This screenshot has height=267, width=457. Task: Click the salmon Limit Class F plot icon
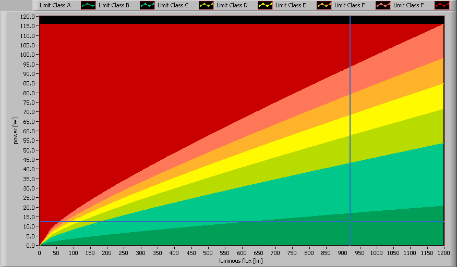click(383, 5)
